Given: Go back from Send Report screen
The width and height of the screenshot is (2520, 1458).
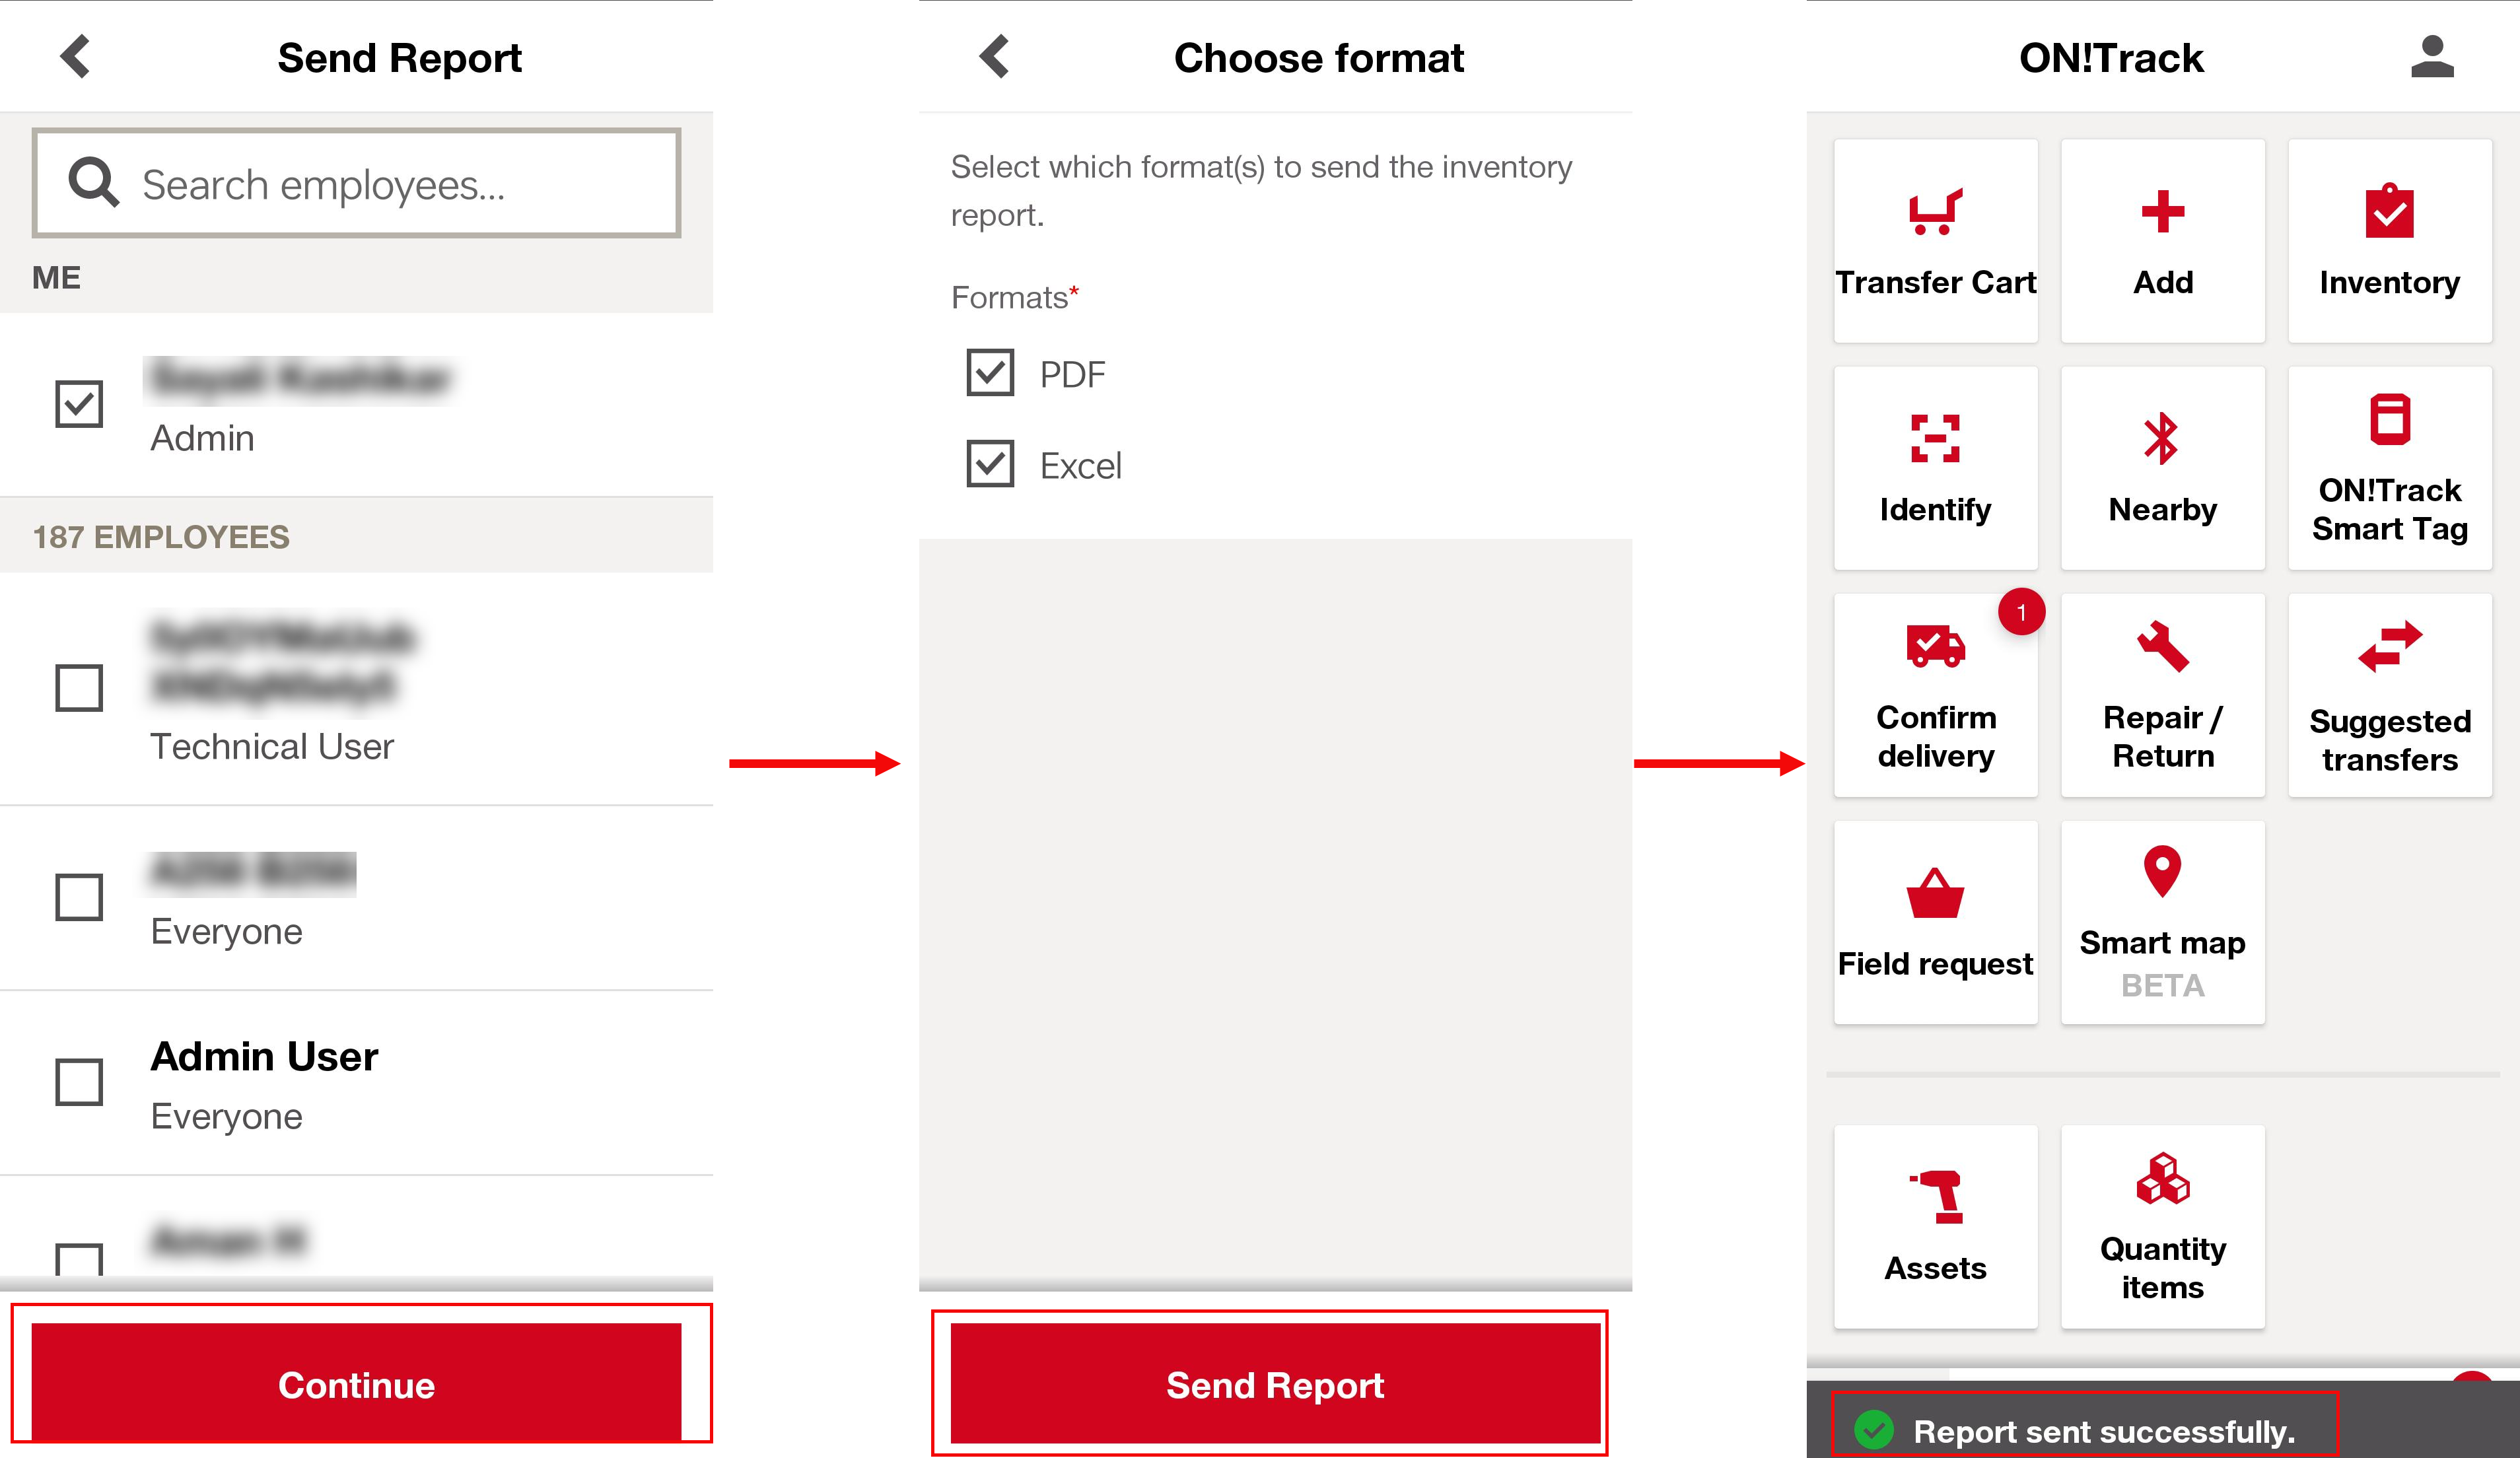Looking at the screenshot, I should [x=75, y=56].
